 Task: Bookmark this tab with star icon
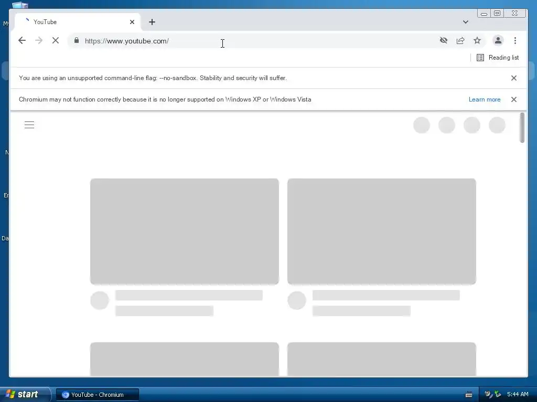pyautogui.click(x=477, y=41)
